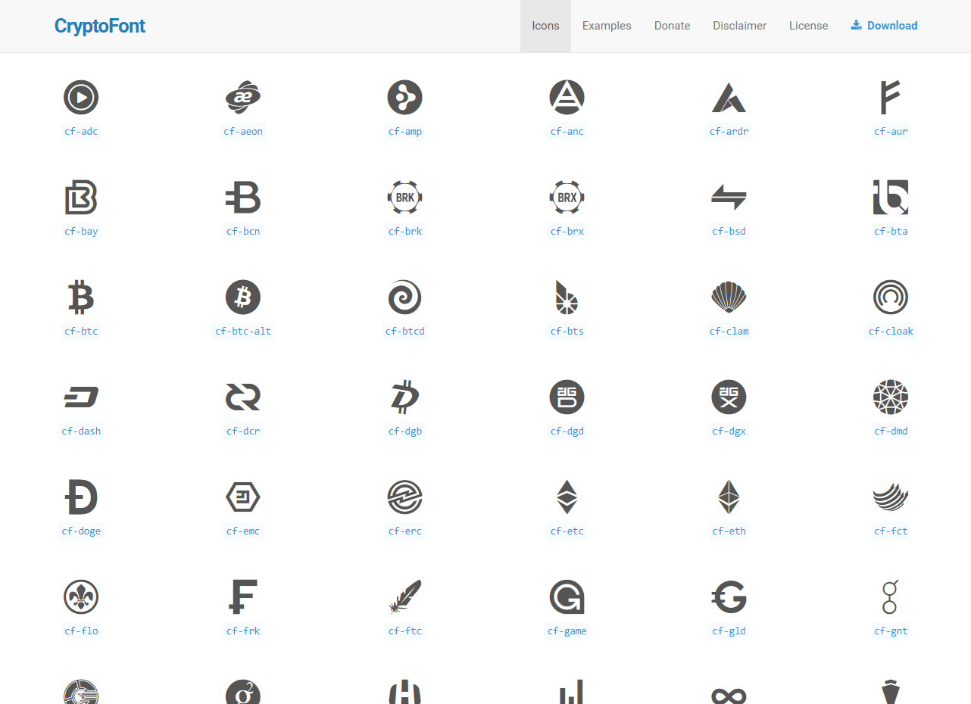Select the cf-flo fleur-de-lis icon
Screen dimensions: 971x704
(x=81, y=597)
